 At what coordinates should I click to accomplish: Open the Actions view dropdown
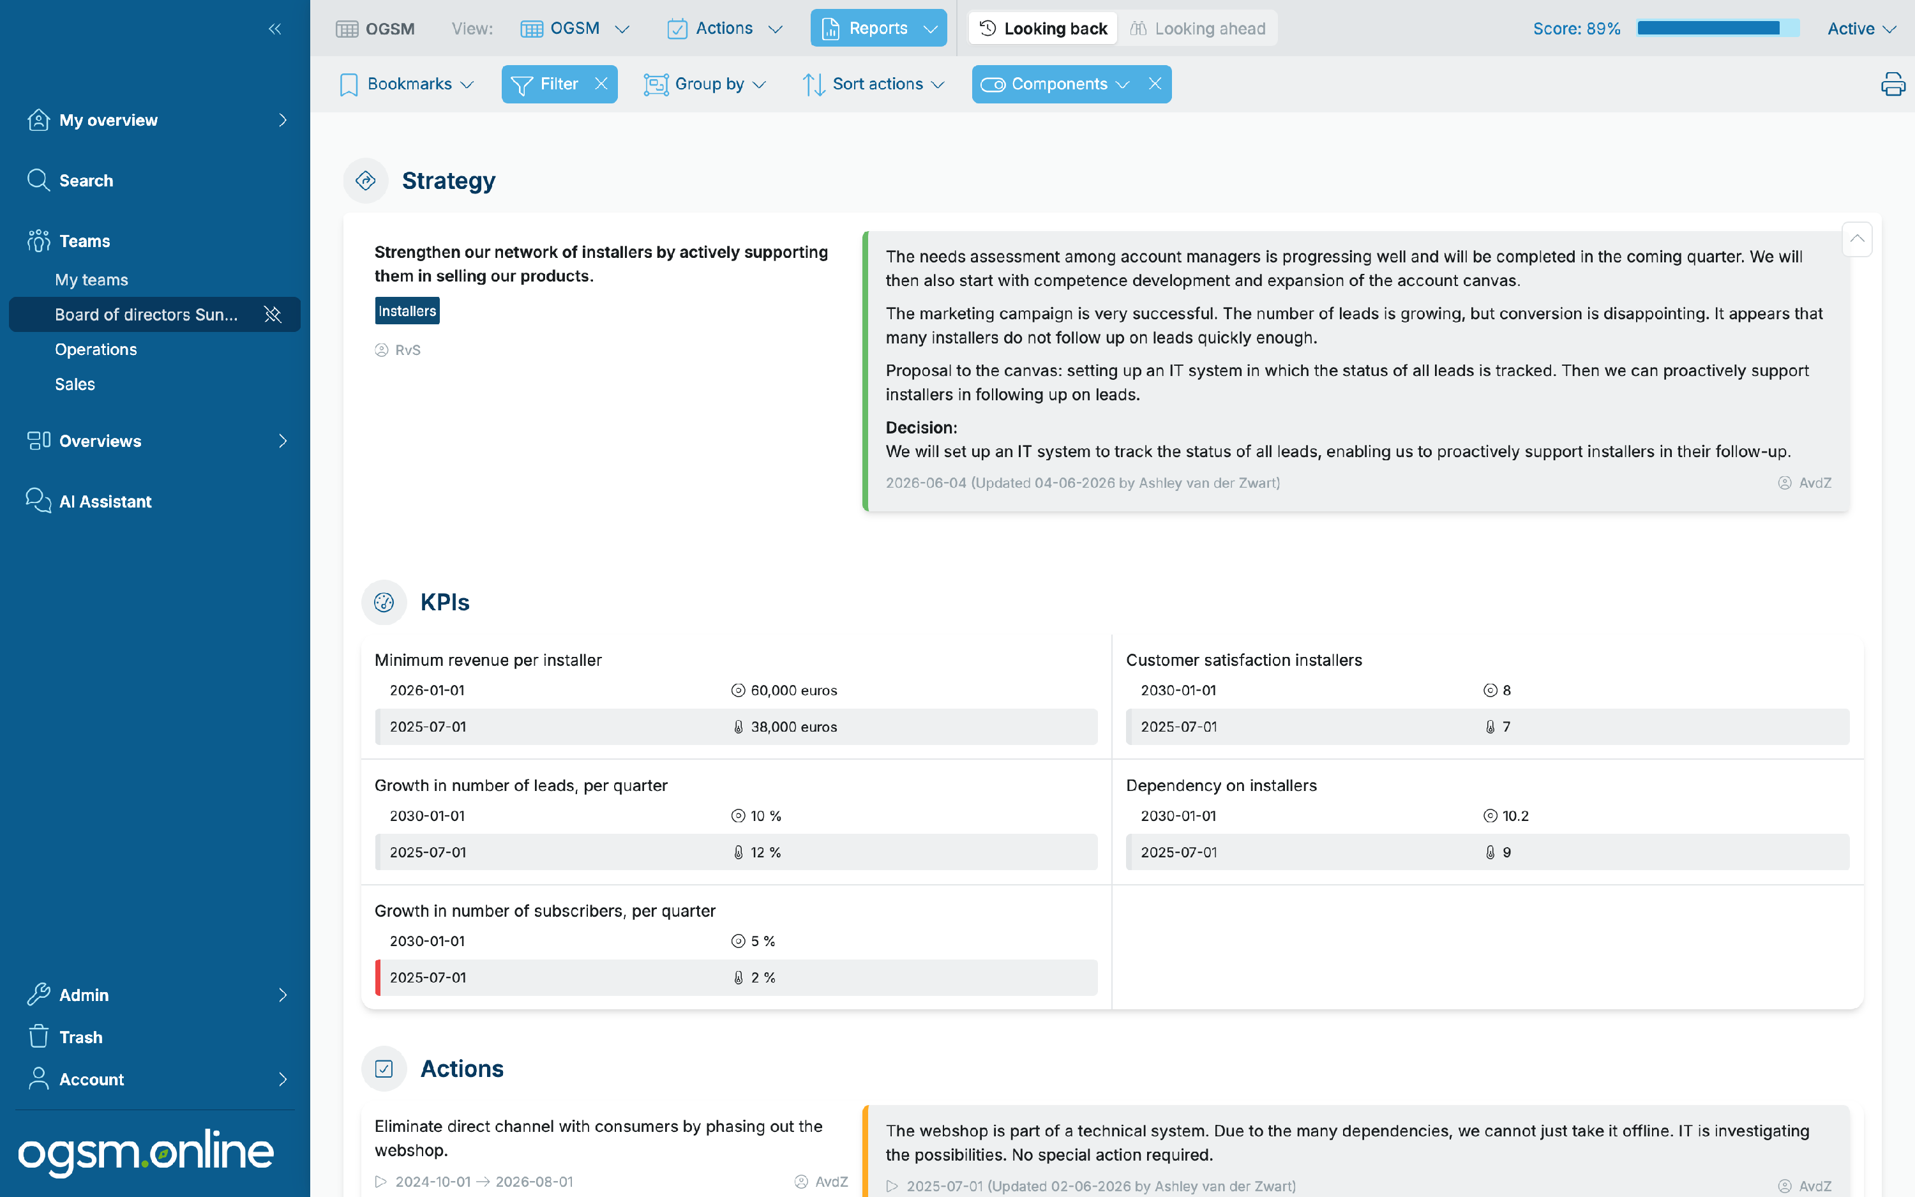tap(725, 29)
